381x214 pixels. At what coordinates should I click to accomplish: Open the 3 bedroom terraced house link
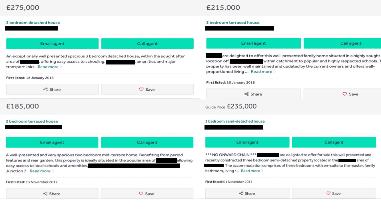233,23
